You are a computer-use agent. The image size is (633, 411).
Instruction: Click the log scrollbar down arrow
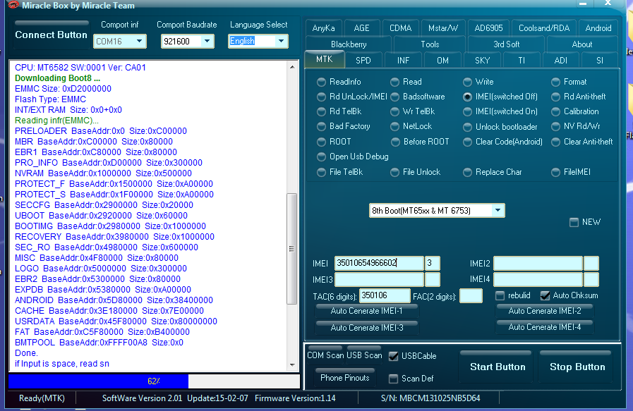tap(292, 365)
